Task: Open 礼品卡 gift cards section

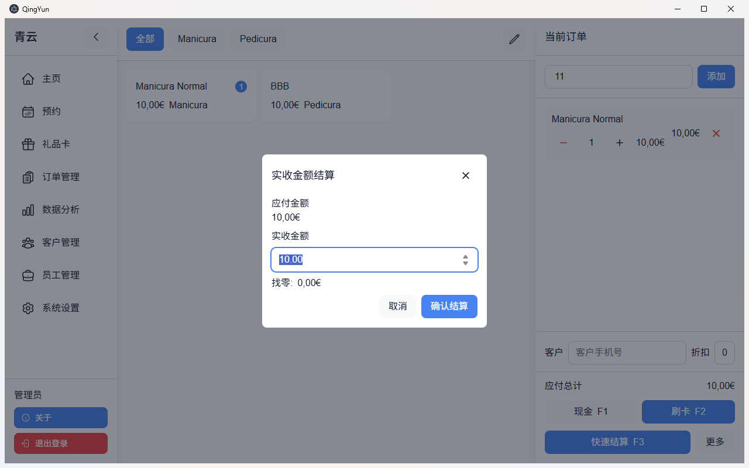Action: [61, 144]
